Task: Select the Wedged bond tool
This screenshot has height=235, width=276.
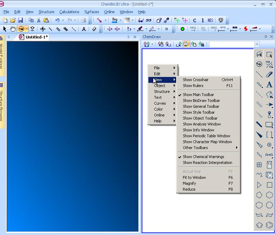Action: pos(259,135)
